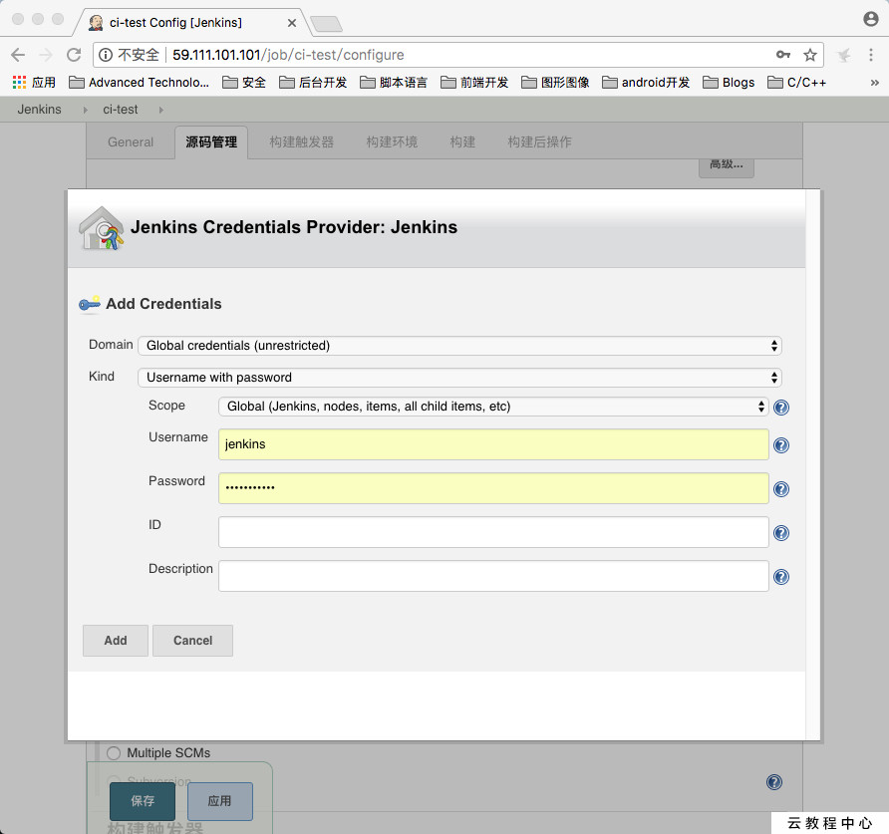
Task: Click the ID field help icon
Action: click(780, 532)
